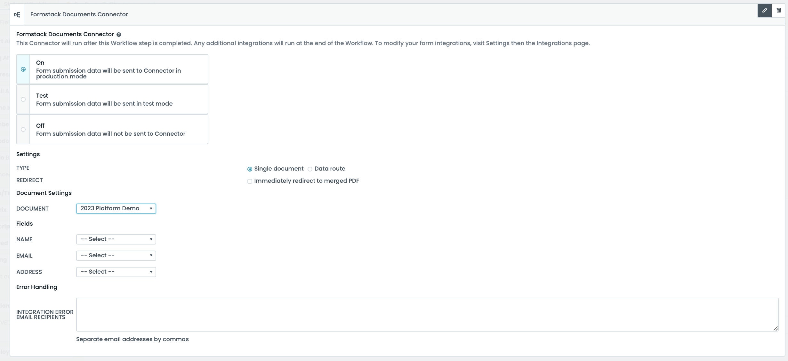Open the 2023 Platform Demo document dropdown

(x=116, y=208)
